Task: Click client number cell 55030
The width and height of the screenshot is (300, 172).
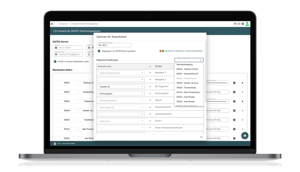Action: (67, 111)
